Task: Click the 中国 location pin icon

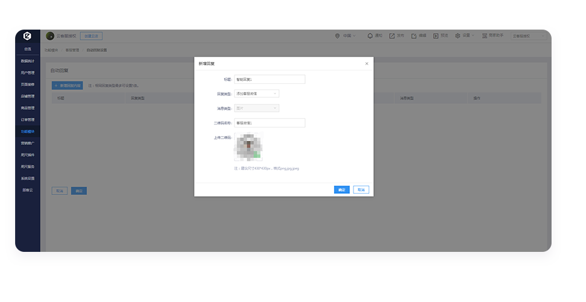Action: coord(337,36)
